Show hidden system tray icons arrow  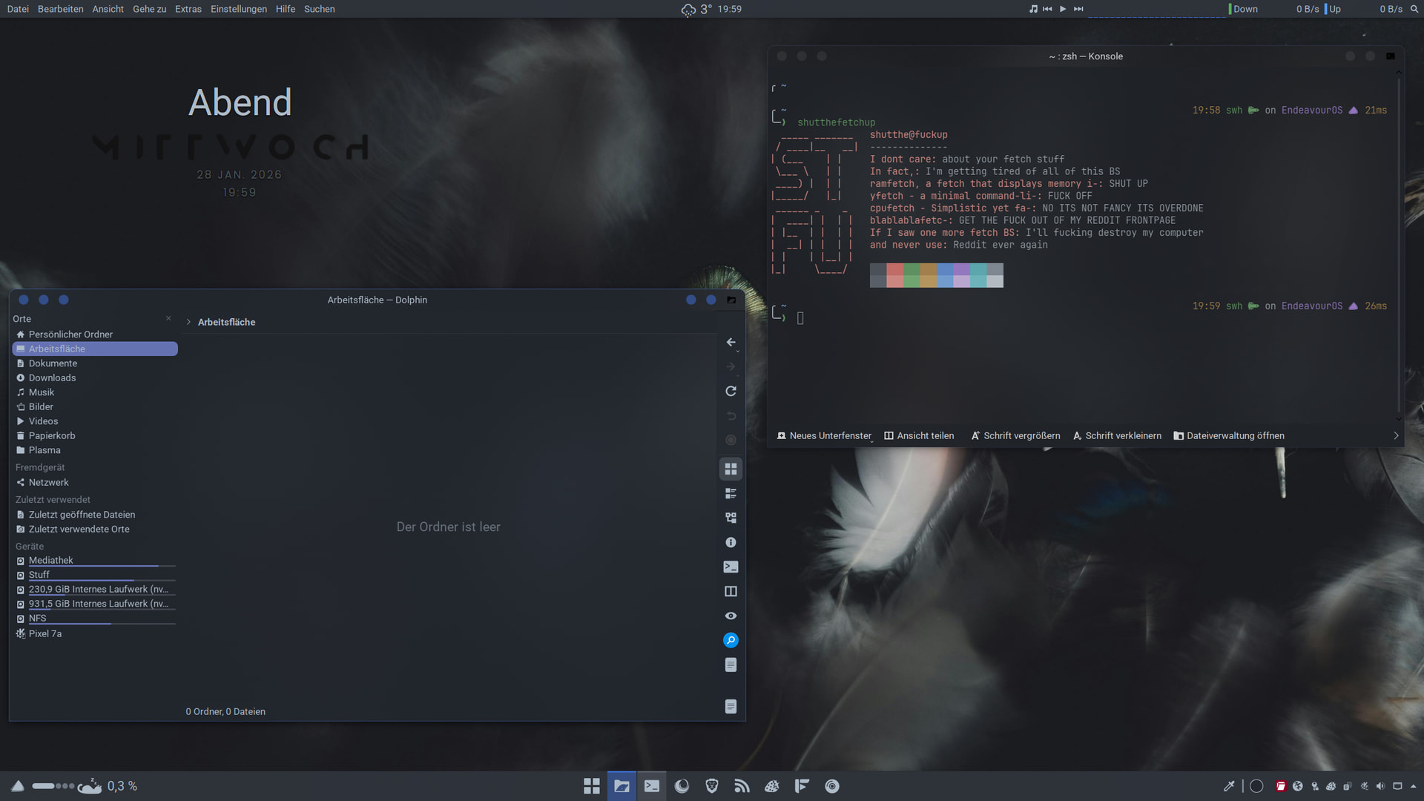(x=1414, y=786)
